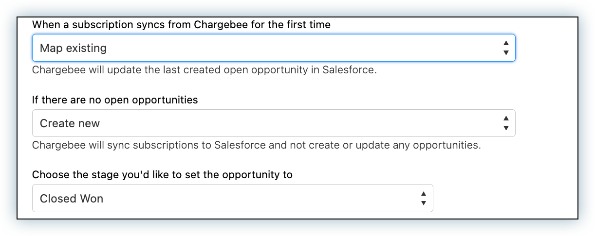The image size is (595, 236).
Task: Click the 'Closed Won' text in select box
Action: (x=72, y=198)
